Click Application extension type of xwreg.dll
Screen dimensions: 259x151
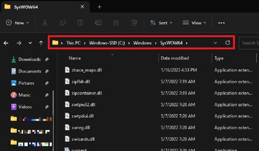tap(233, 128)
